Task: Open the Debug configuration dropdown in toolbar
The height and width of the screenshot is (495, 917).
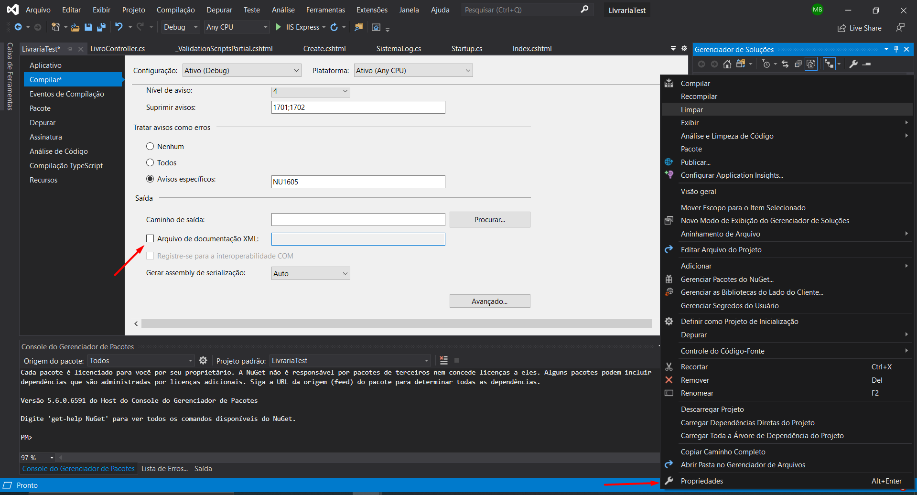Action: [x=180, y=27]
